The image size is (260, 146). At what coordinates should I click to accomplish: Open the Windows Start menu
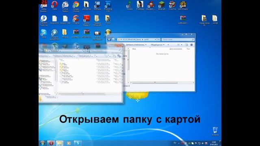(x=42, y=143)
